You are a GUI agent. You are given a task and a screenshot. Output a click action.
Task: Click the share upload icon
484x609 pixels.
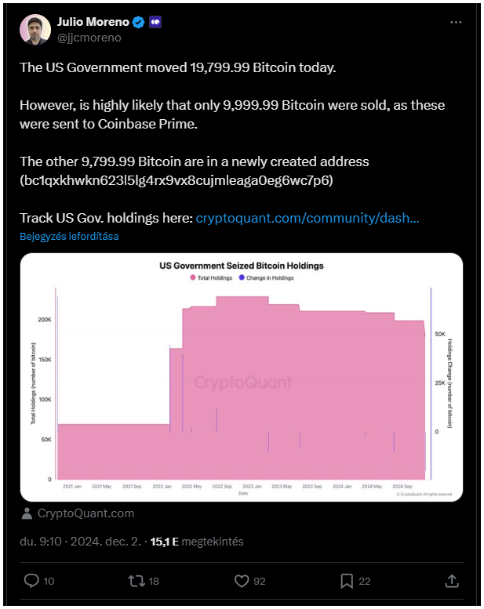coord(452,581)
